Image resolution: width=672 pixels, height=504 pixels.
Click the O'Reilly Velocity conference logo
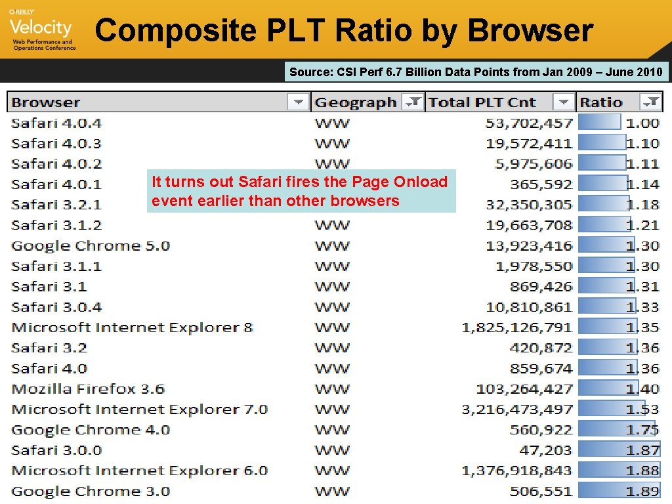[x=41, y=30]
